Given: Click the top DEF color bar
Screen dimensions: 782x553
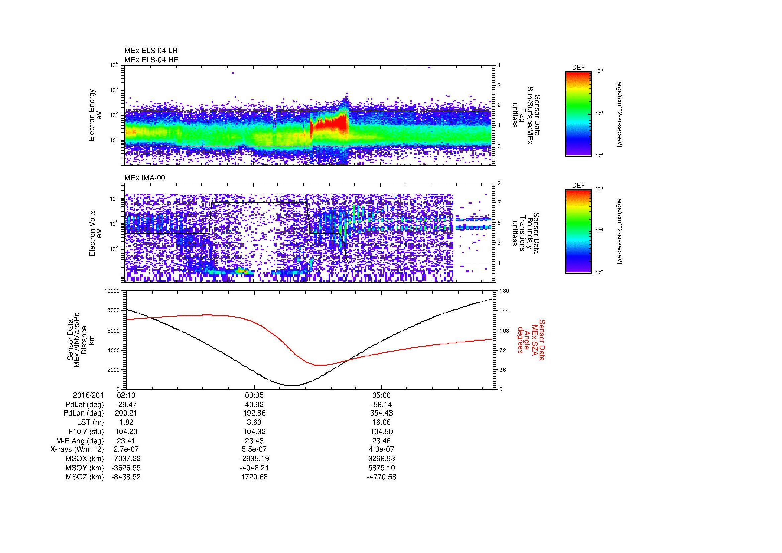Looking at the screenshot, I should point(578,113).
